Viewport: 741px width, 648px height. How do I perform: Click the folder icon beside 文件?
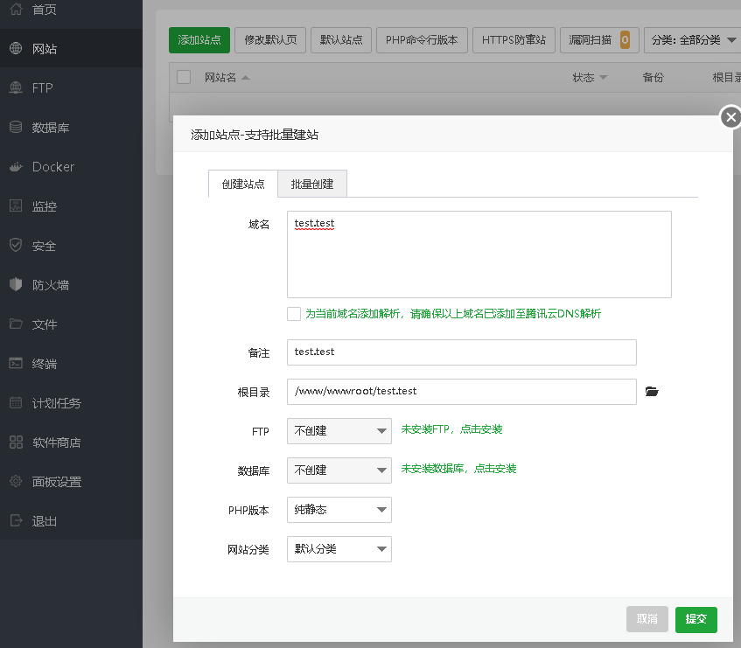pos(16,324)
